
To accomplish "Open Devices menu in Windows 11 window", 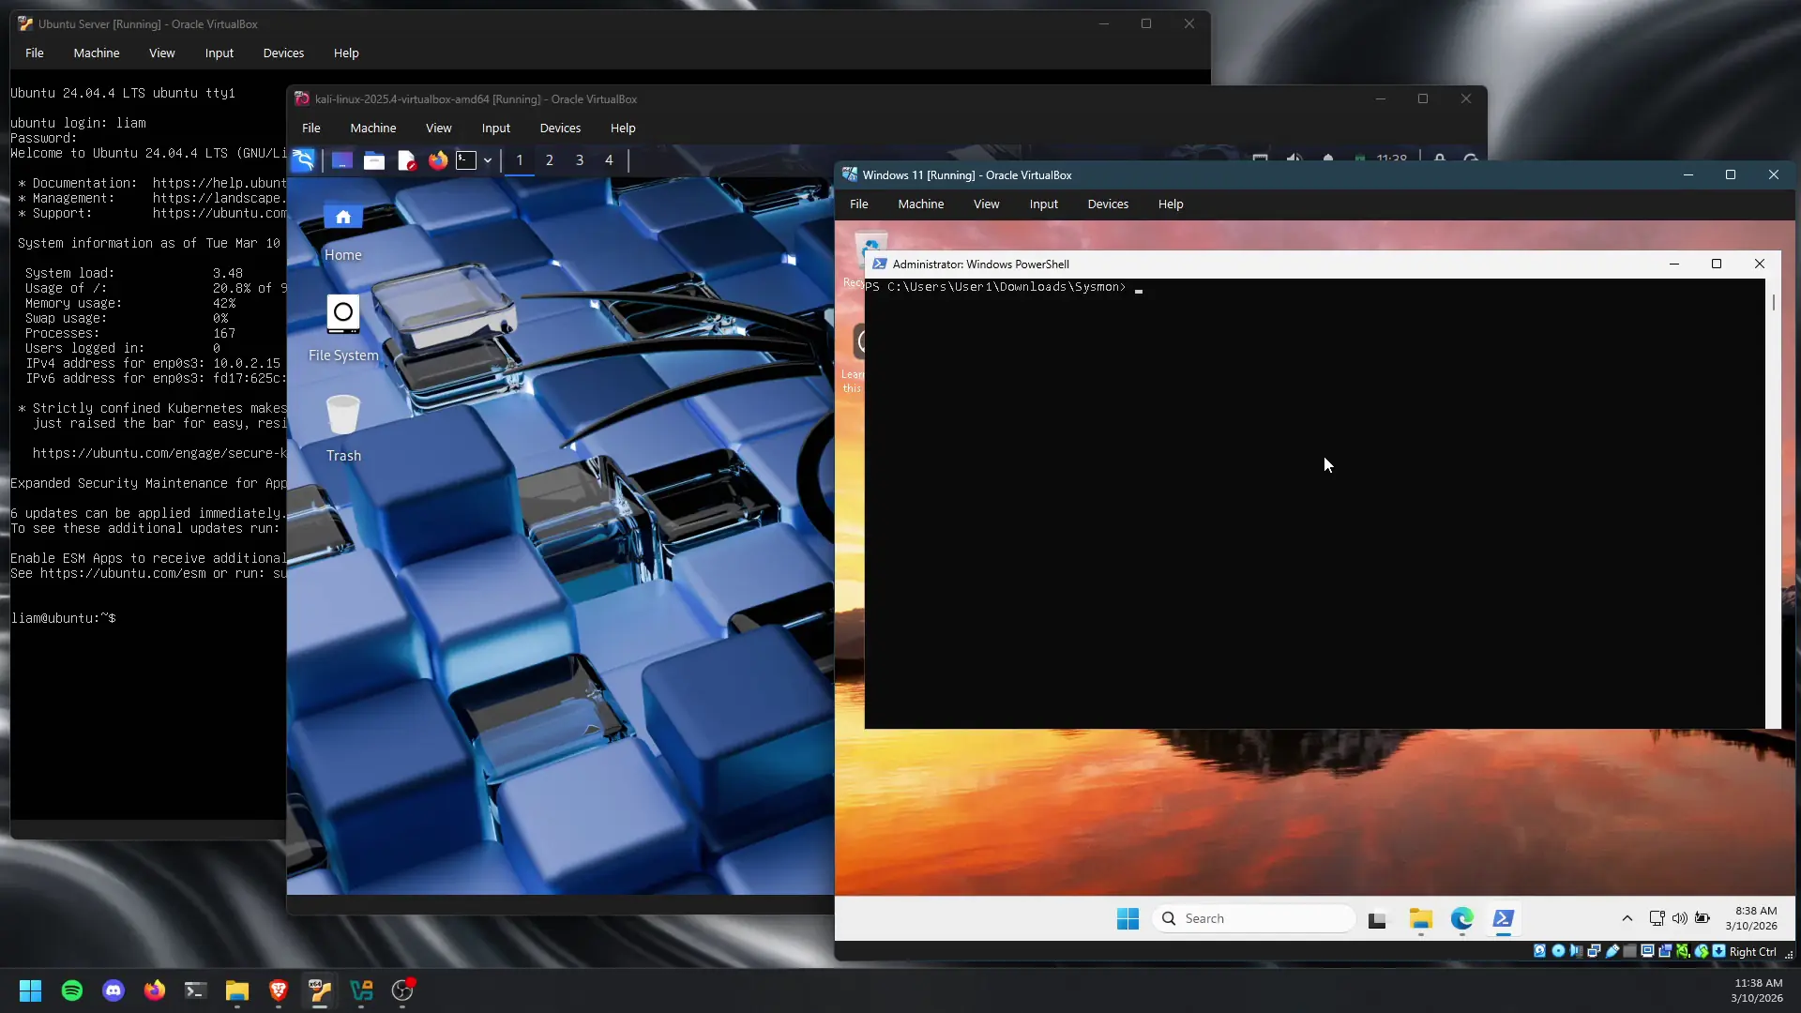I will pyautogui.click(x=1108, y=204).
